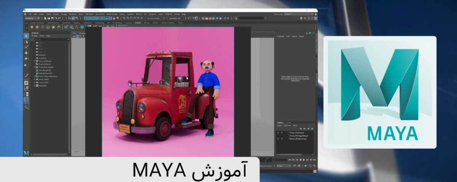Viewport: 457px width, 182px height.
Task: Click the go to end playback button
Action: (x=315, y=160)
